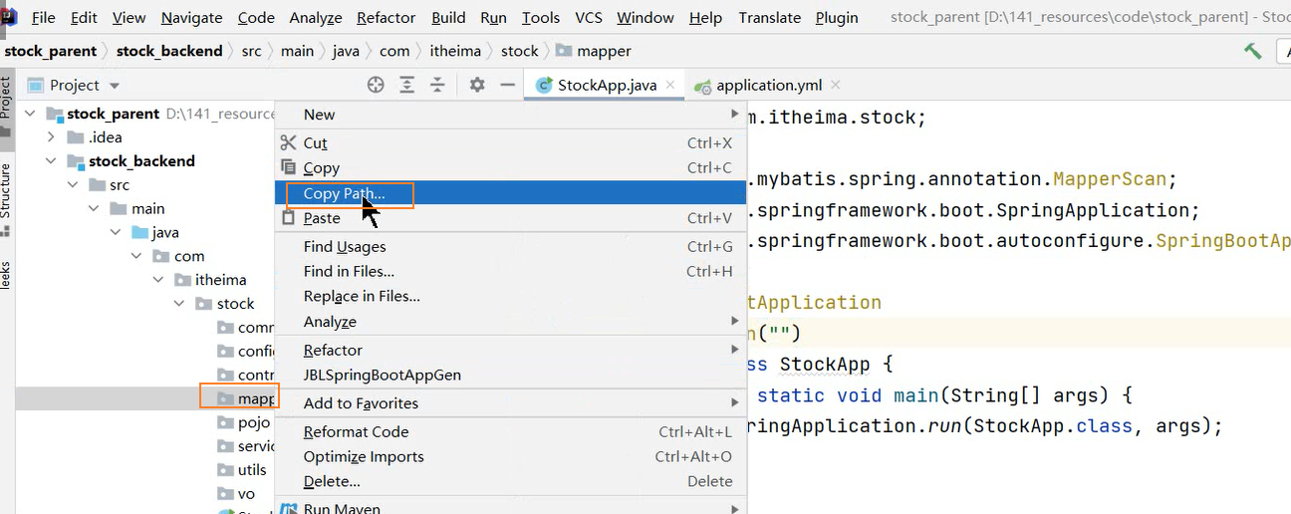Collapse the java folder node
This screenshot has width=1291, height=514.
[x=116, y=232]
